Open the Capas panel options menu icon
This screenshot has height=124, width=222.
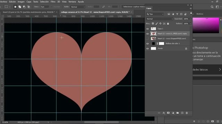[190, 8]
